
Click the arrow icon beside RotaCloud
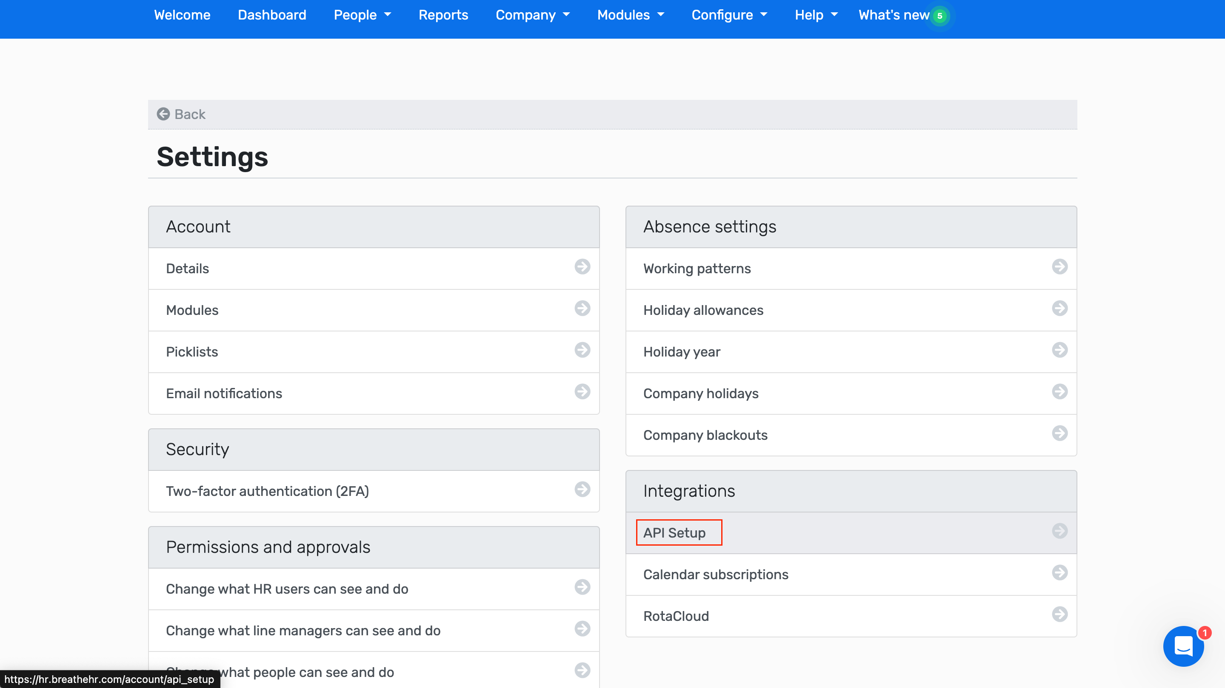(x=1060, y=614)
